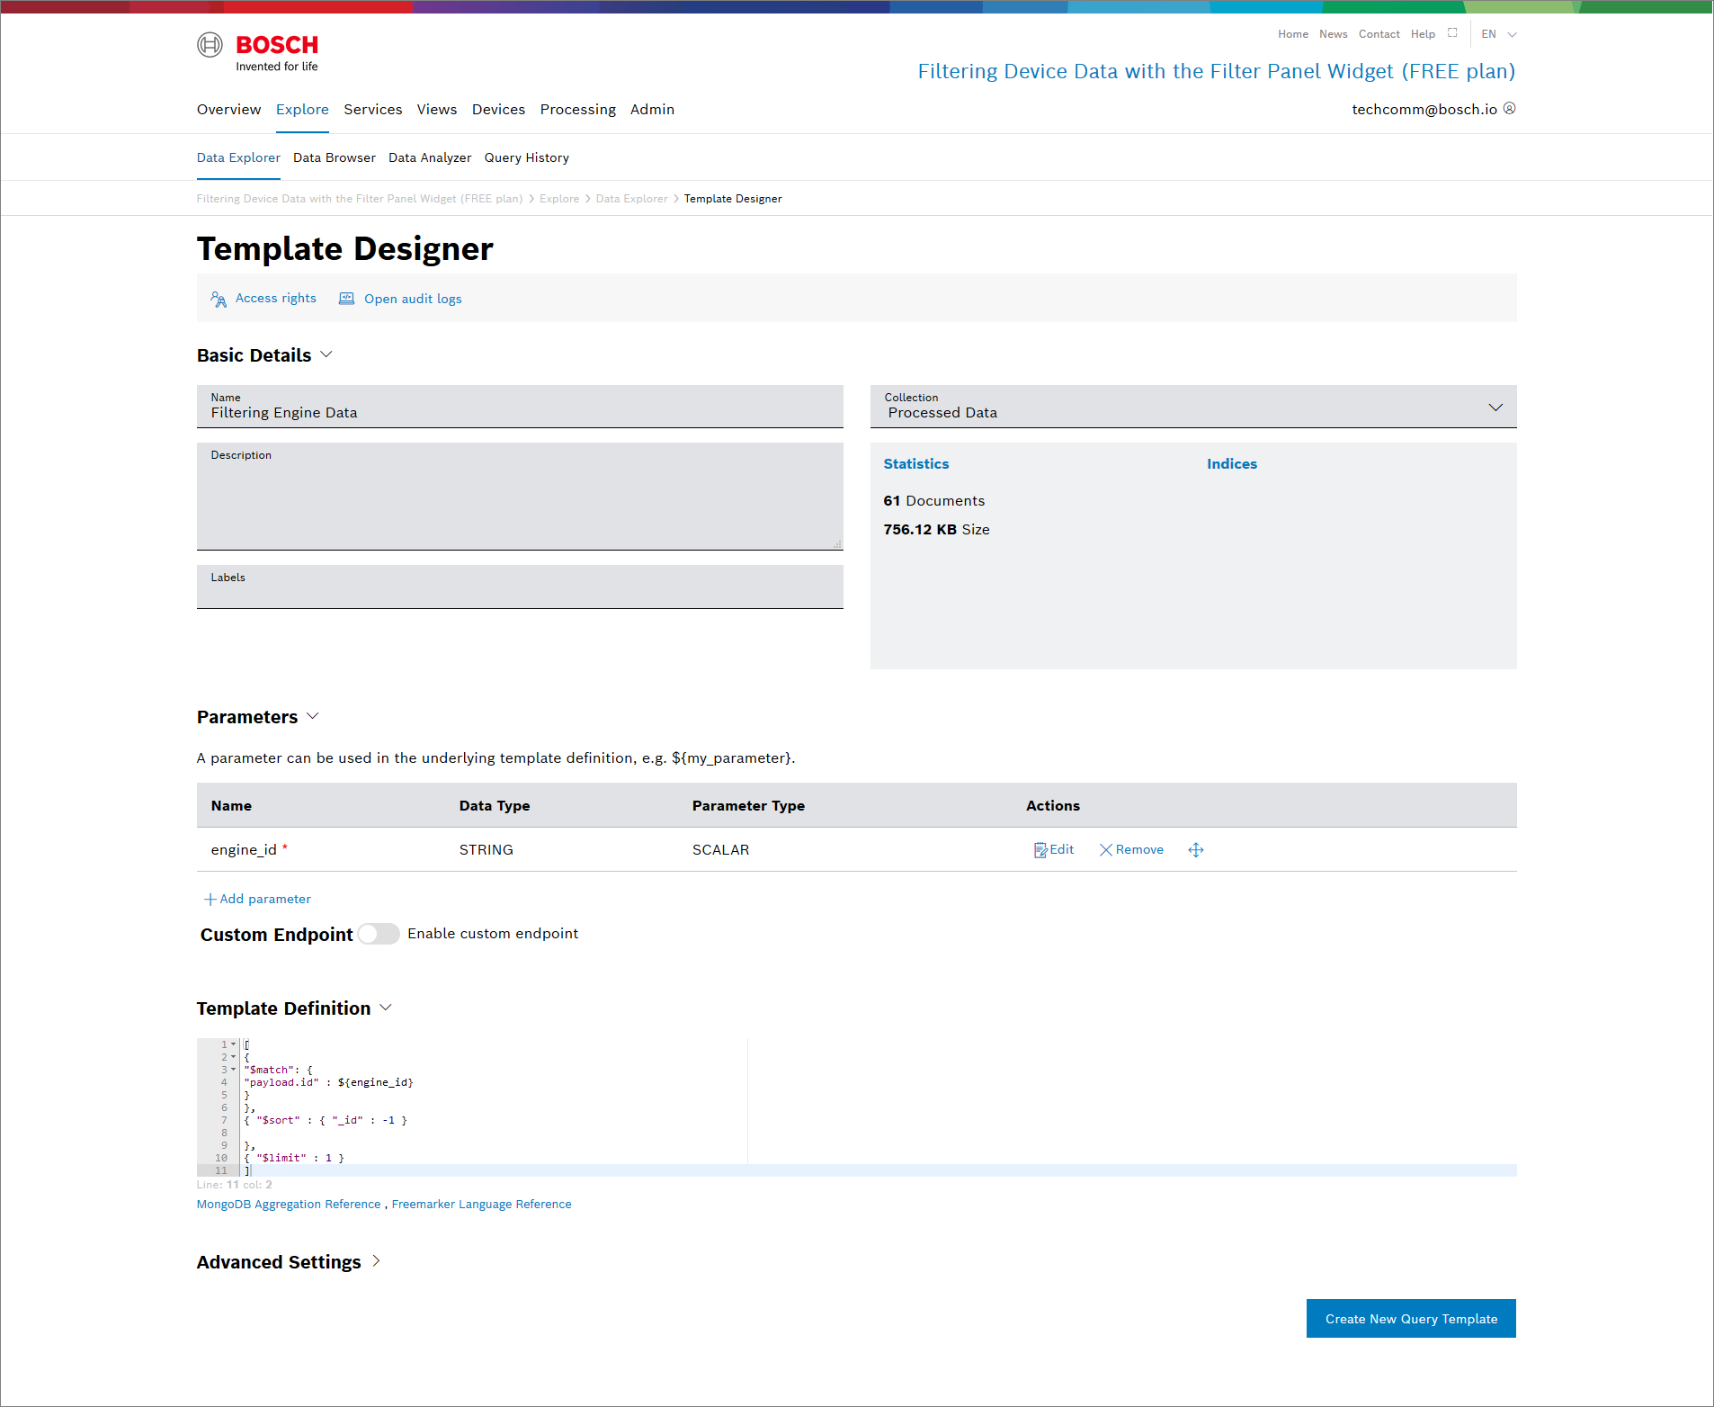Expand the Advanced Settings section
Image resolution: width=1714 pixels, height=1407 pixels.
pos(376,1262)
